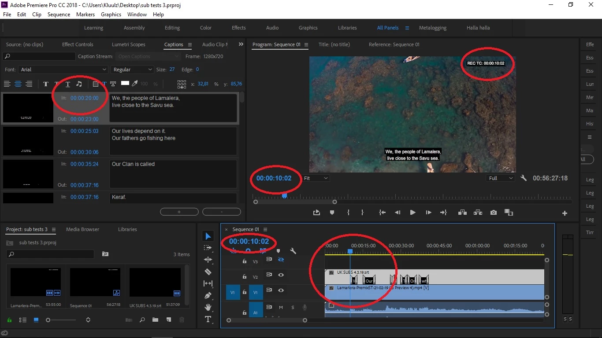
Task: Click Project panel thumbnail zoom slider
Action: [48, 320]
